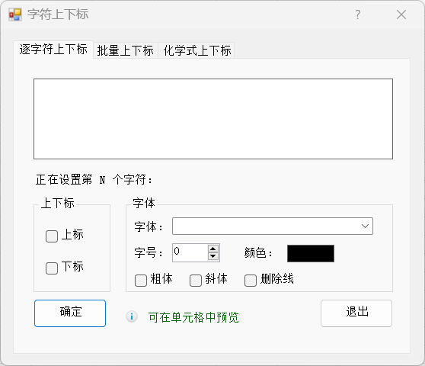Select the 逐字符上下标 tab
This screenshot has width=425, height=366.
[53, 50]
